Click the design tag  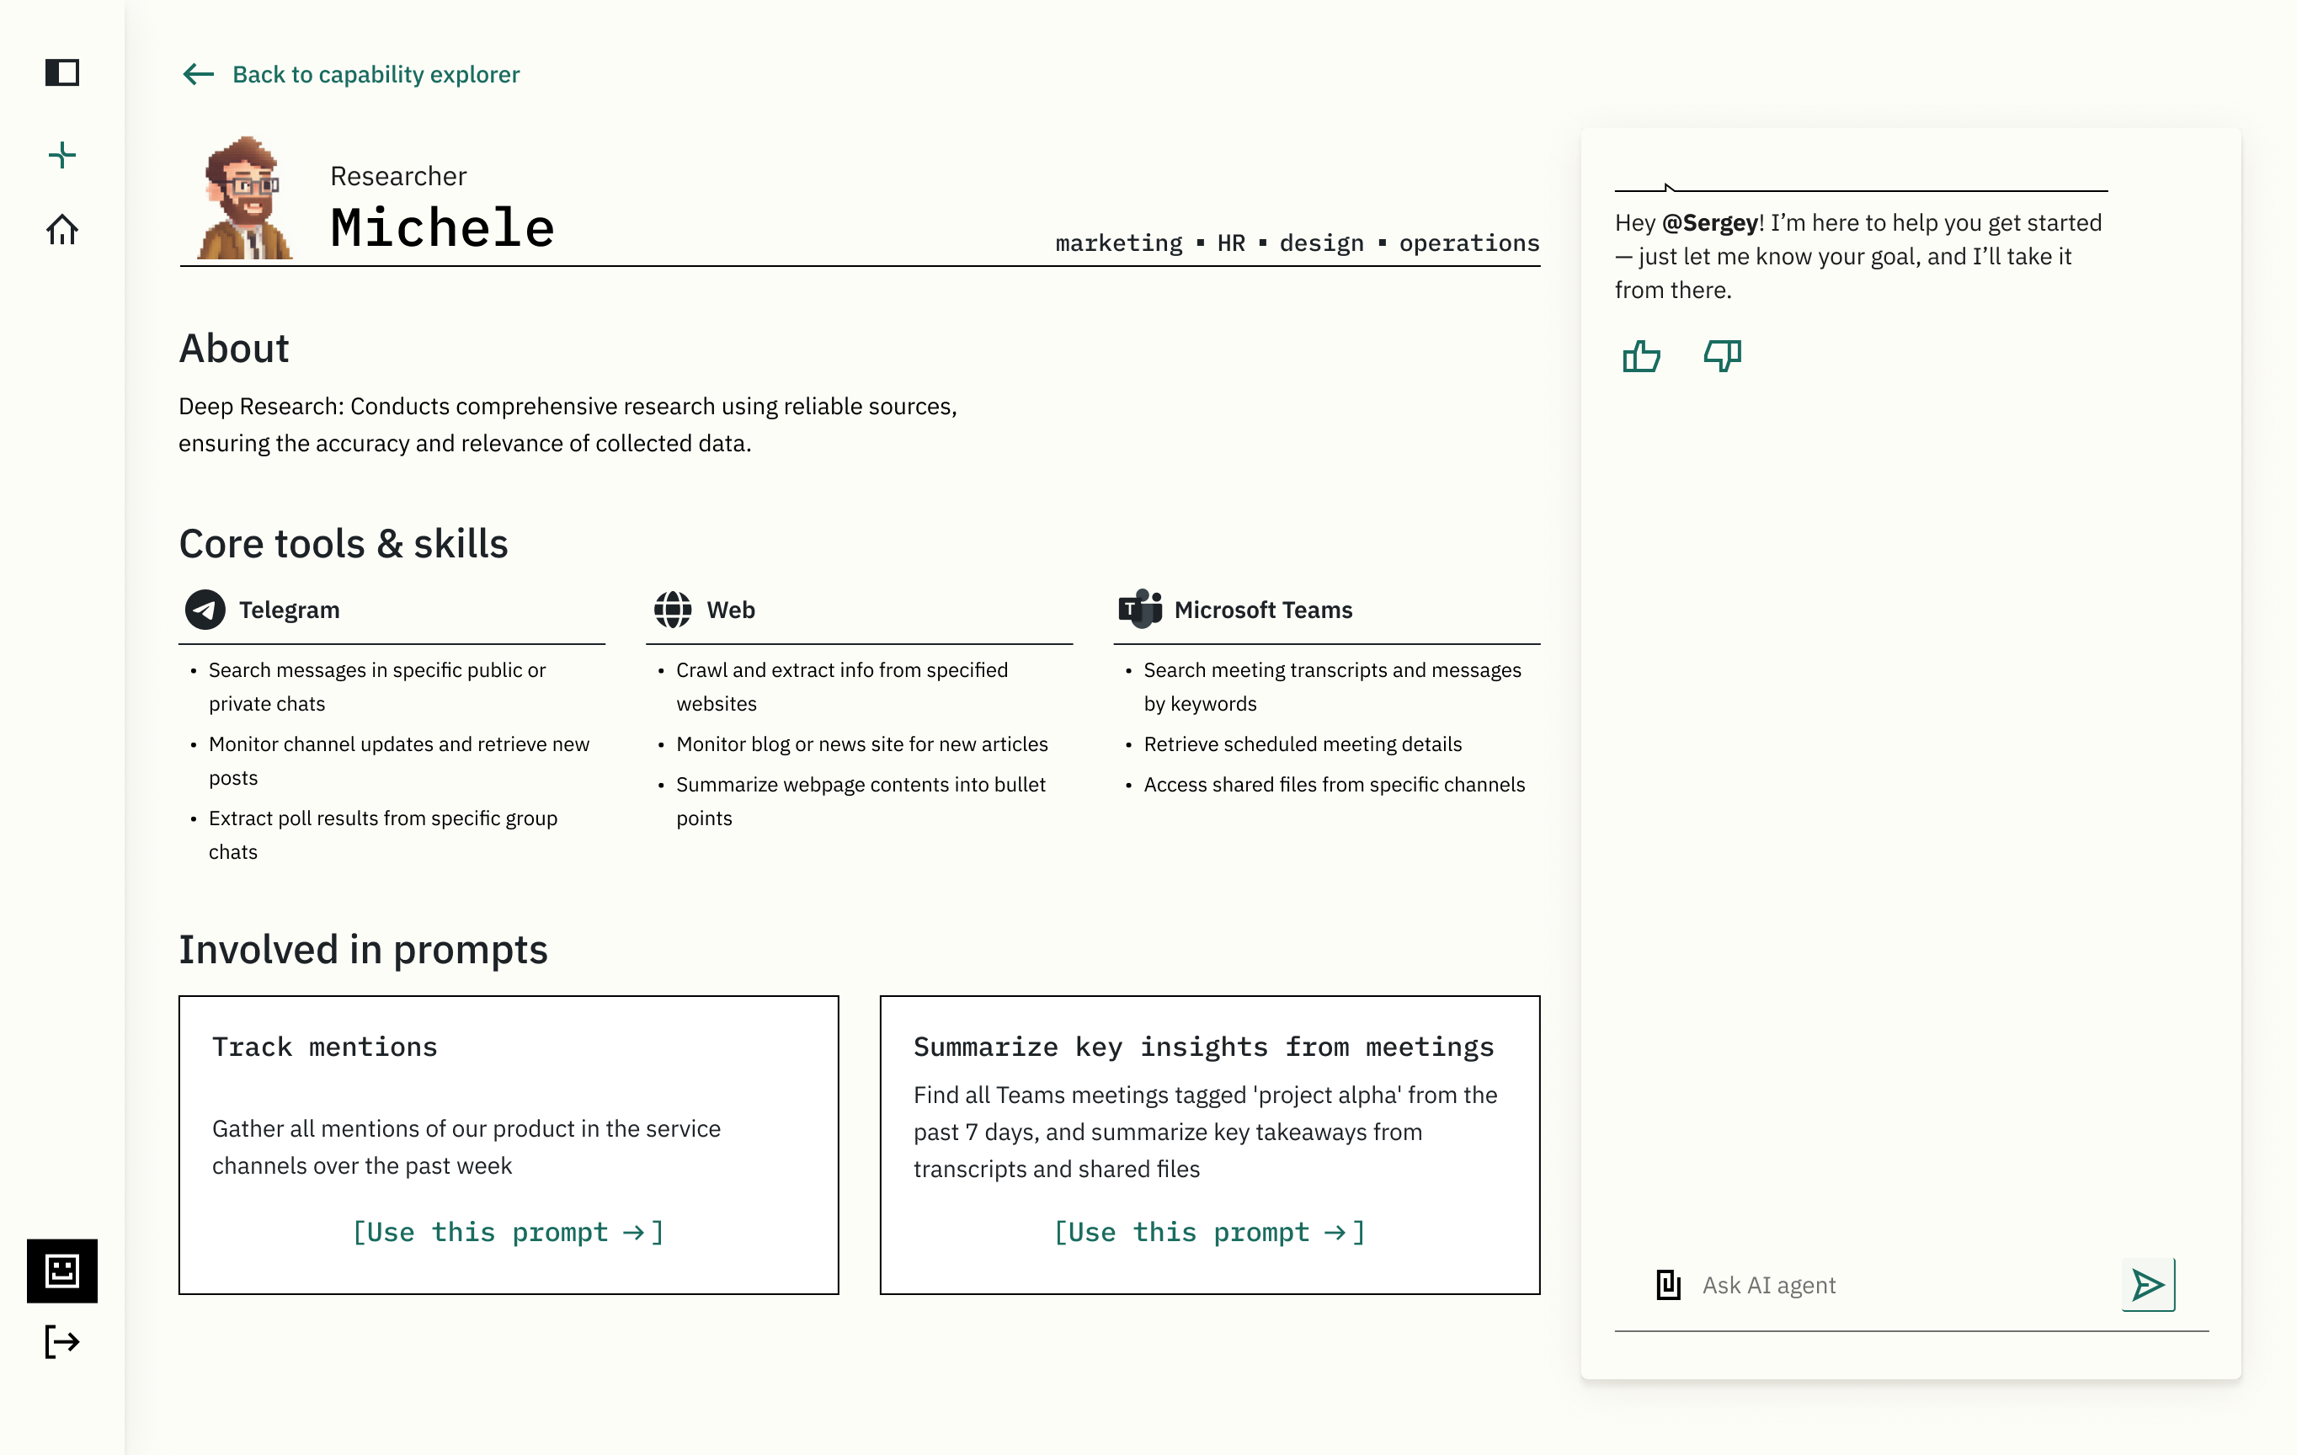tap(1322, 243)
